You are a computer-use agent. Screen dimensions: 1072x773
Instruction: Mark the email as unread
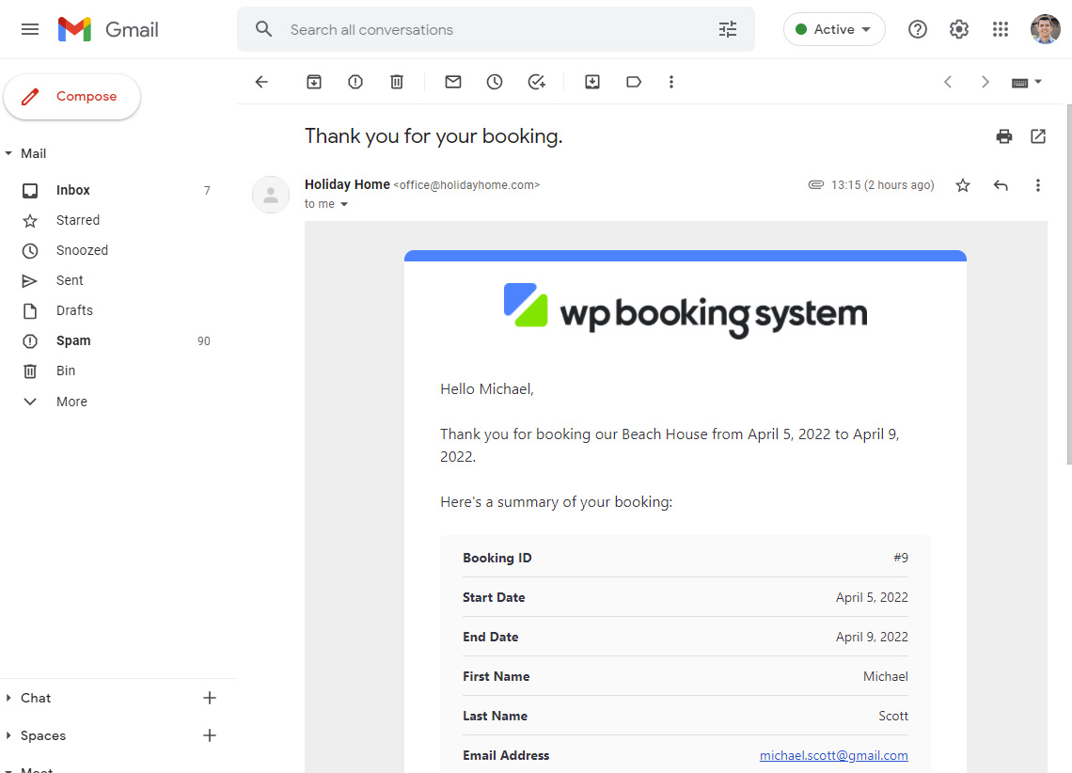[453, 82]
